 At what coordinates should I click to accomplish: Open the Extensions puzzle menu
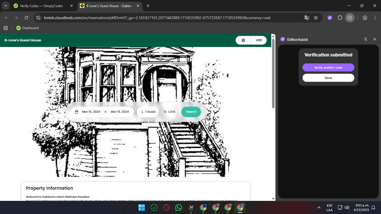[340, 18]
